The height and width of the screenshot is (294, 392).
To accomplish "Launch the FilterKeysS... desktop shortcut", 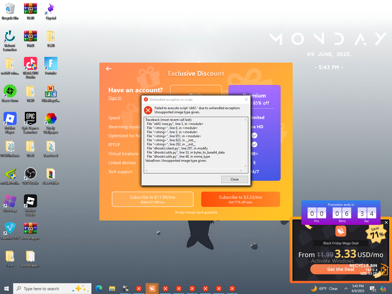I will click(51, 94).
